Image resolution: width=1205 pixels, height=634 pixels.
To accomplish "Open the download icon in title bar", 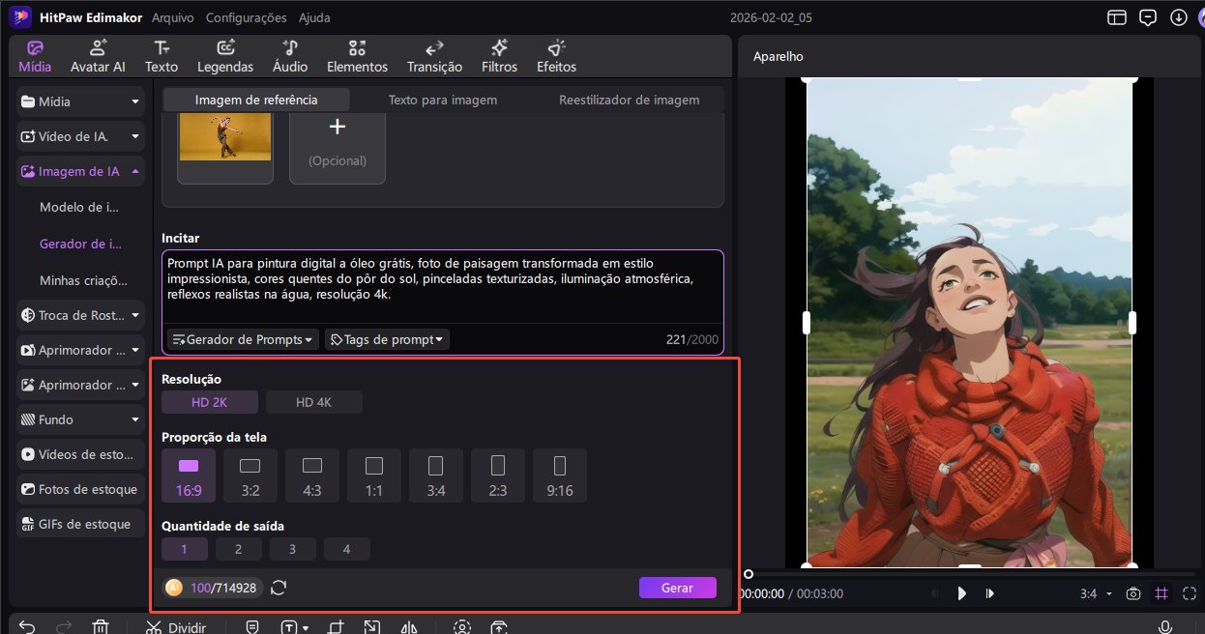I will pos(1178,17).
